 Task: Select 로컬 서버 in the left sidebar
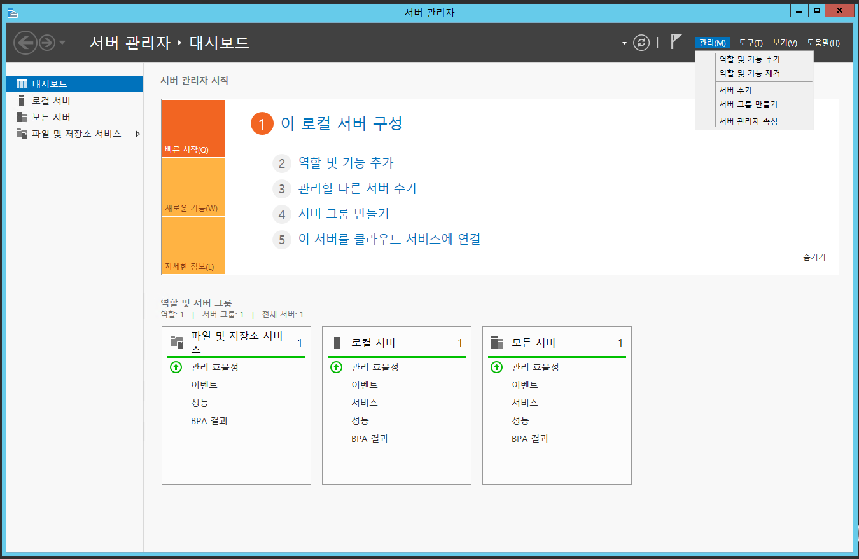[51, 100]
